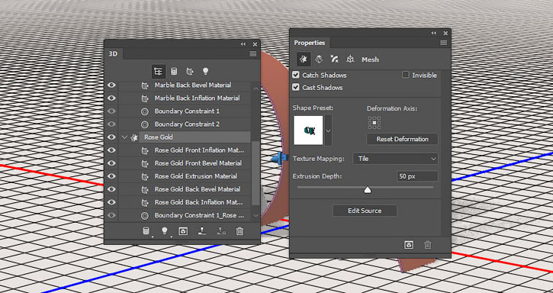Add new light in 3D panel
Viewport: 553px width, 293px height.
coord(164,231)
